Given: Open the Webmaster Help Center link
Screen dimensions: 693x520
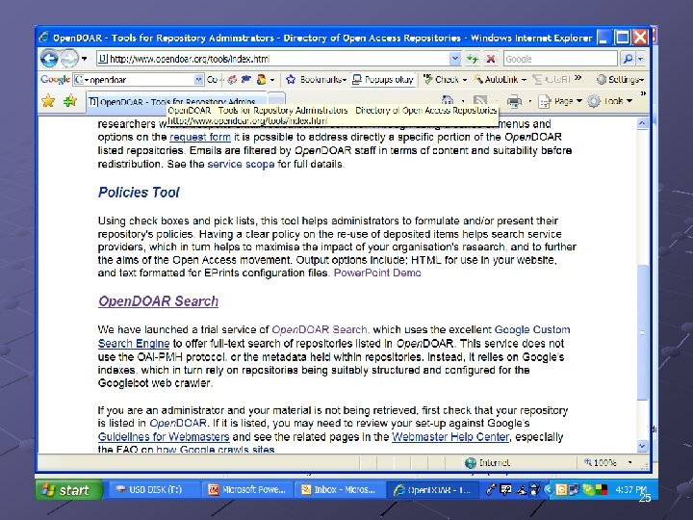Looking at the screenshot, I should point(450,437).
